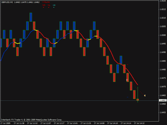167x125 pixels.
Task: Click the cyan up arrow under H4
Action: 54,7
